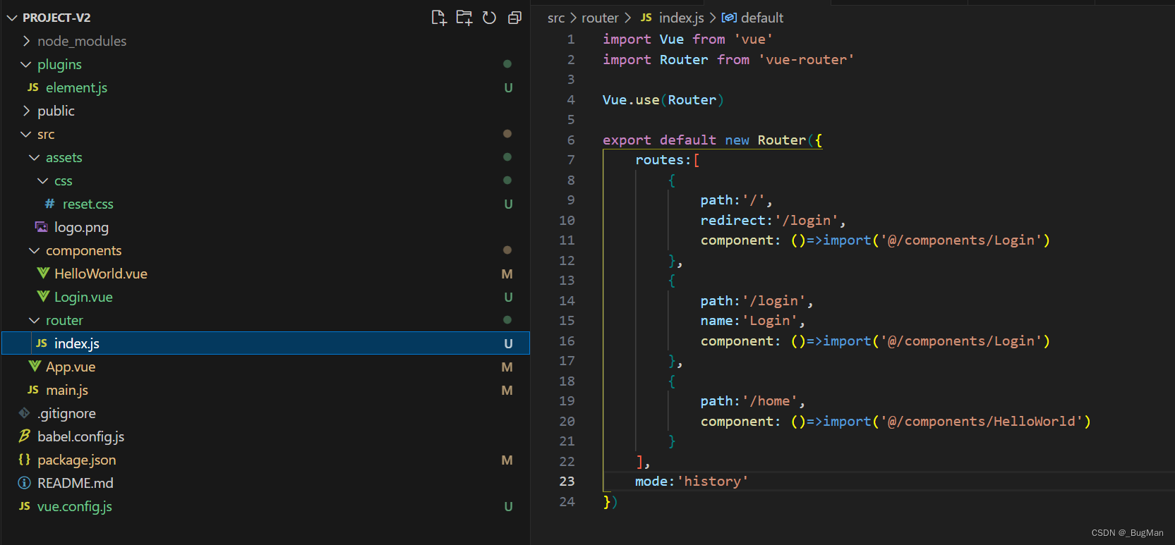Click the CSS hash icon beside reset.css
Screen dimensions: 1175x545
point(49,204)
